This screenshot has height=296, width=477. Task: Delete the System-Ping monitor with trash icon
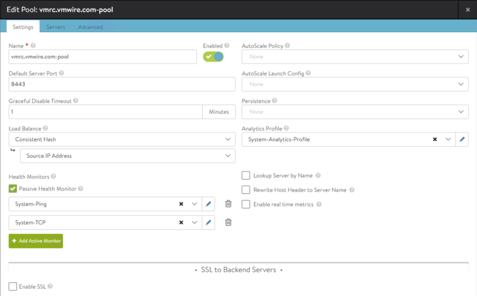coord(228,204)
